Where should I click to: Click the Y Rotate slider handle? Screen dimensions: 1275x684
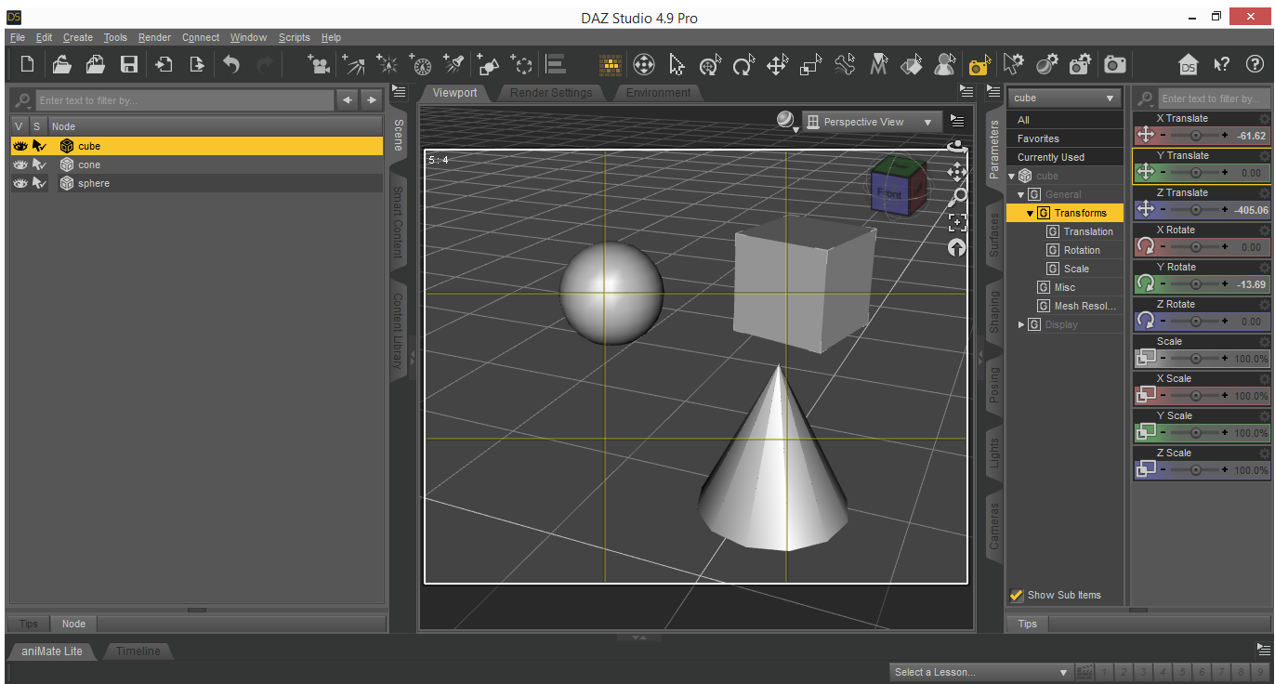coord(1195,284)
